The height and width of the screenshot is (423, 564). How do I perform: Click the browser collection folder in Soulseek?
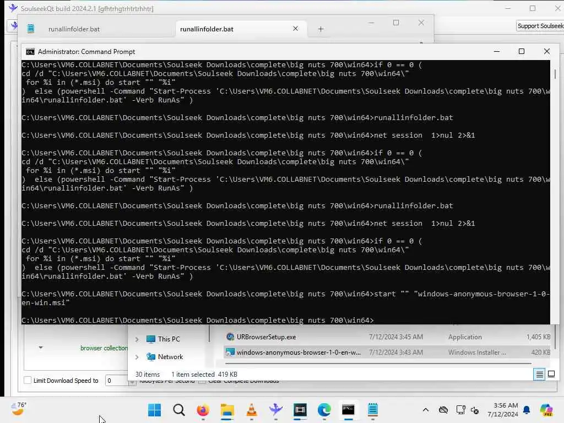(104, 348)
